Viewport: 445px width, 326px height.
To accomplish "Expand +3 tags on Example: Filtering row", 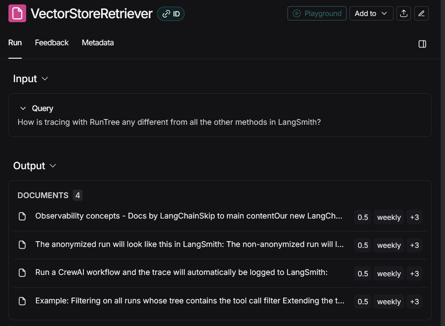I will tap(414, 302).
